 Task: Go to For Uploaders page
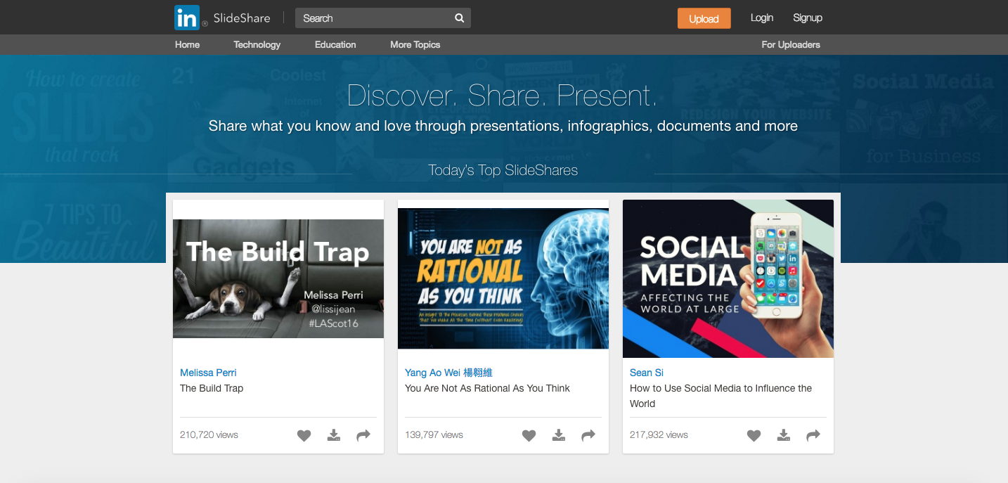coord(791,44)
